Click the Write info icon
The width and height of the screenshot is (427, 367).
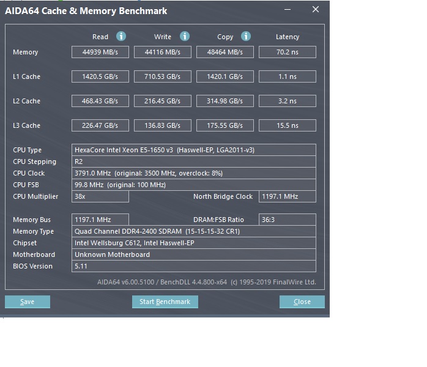coord(184,36)
